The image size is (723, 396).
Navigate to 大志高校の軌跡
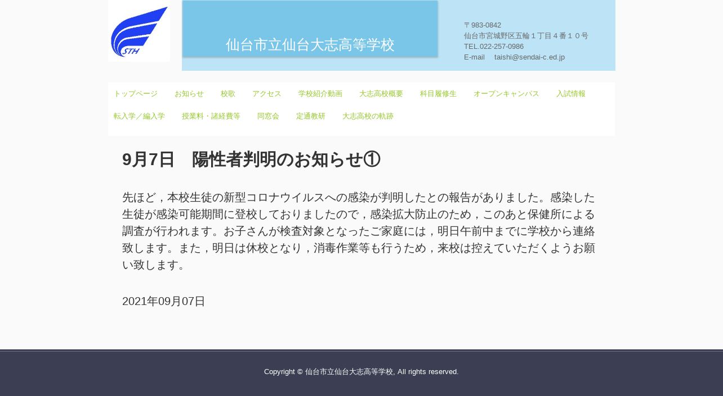368,116
